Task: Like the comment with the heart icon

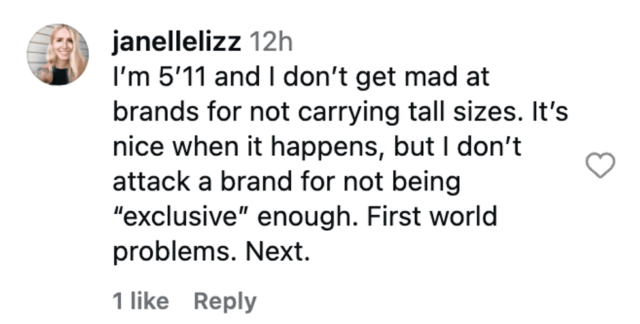Action: (600, 166)
